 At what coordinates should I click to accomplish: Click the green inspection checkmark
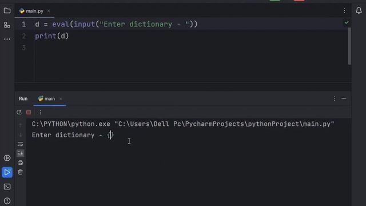[347, 23]
